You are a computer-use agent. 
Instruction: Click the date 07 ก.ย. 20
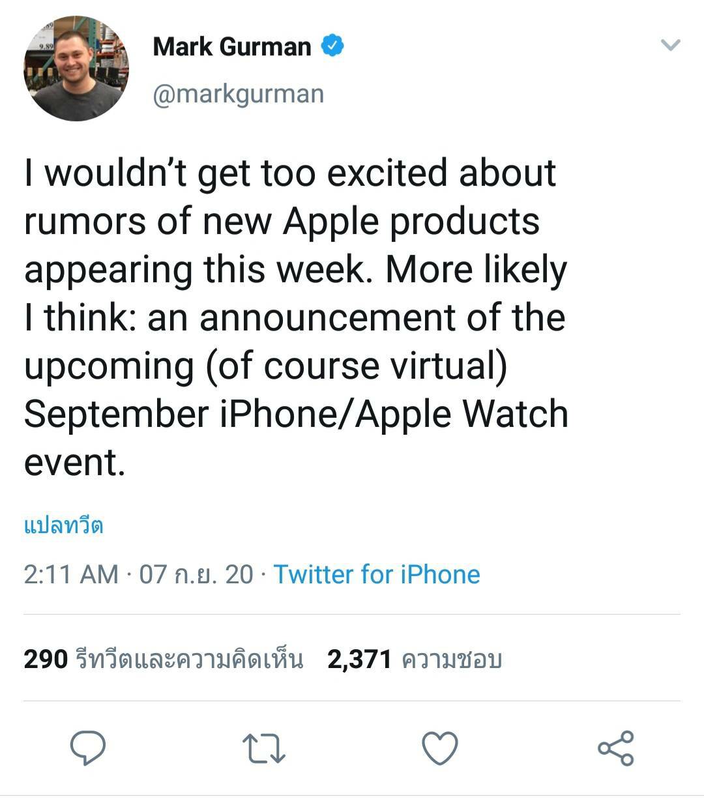pyautogui.click(x=196, y=574)
